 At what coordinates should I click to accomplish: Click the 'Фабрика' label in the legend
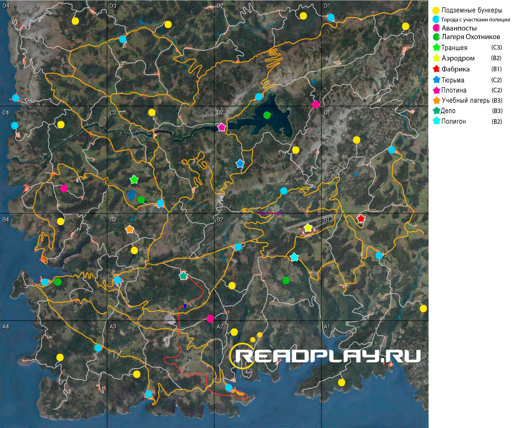[455, 69]
